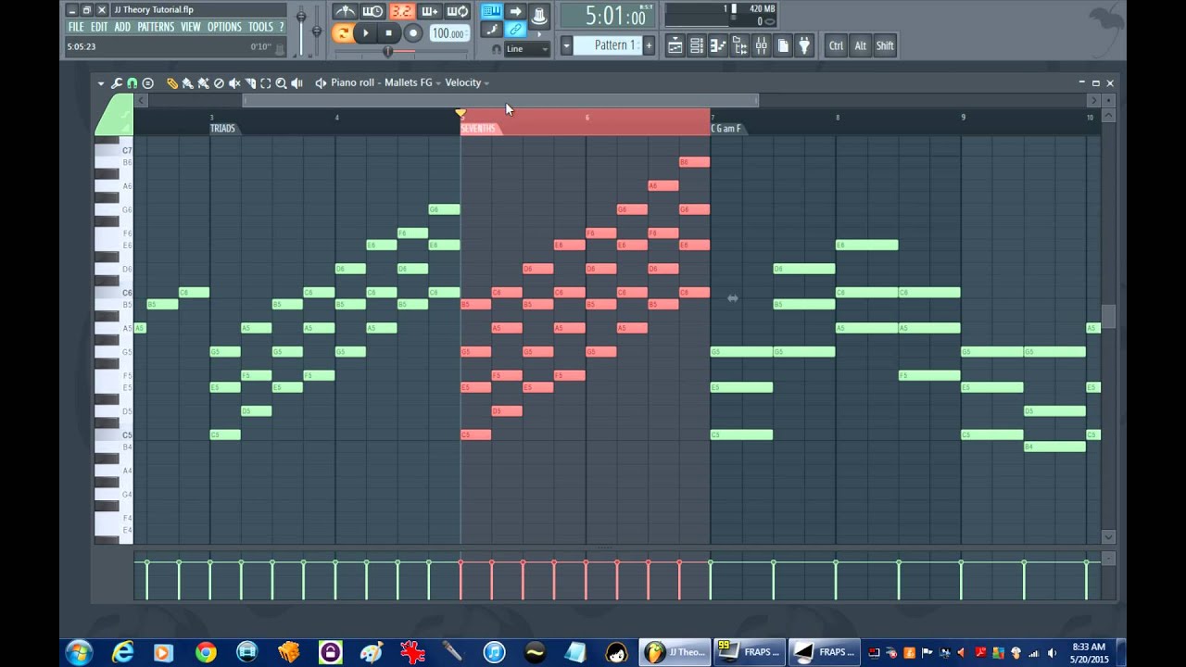Screen dimensions: 1186x667
Task: Toggle wait for input before recording
Action: pos(372,11)
